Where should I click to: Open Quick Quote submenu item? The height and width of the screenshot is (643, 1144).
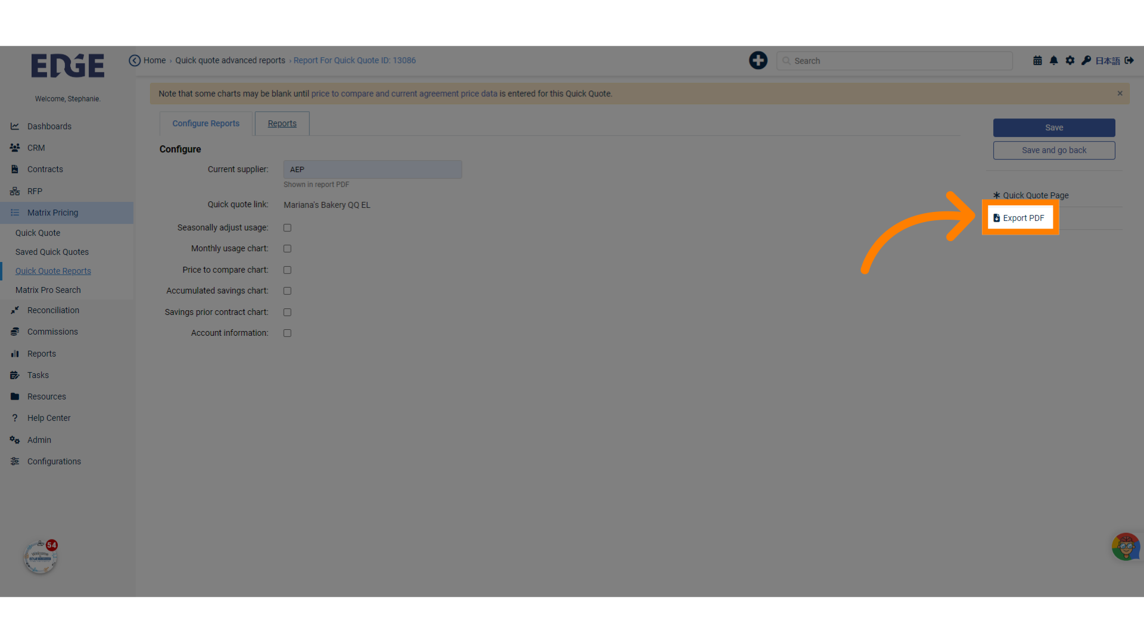click(38, 233)
